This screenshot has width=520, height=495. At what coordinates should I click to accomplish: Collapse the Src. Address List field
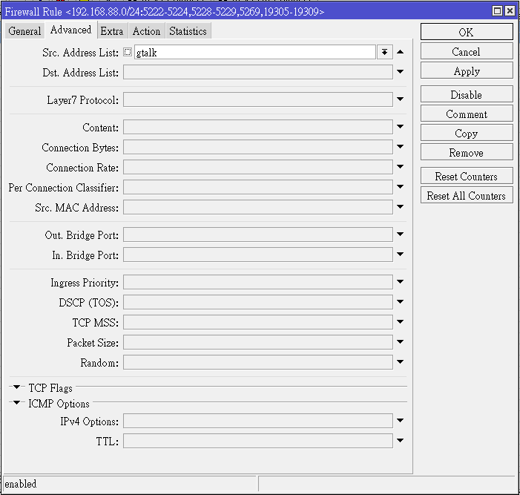point(401,52)
